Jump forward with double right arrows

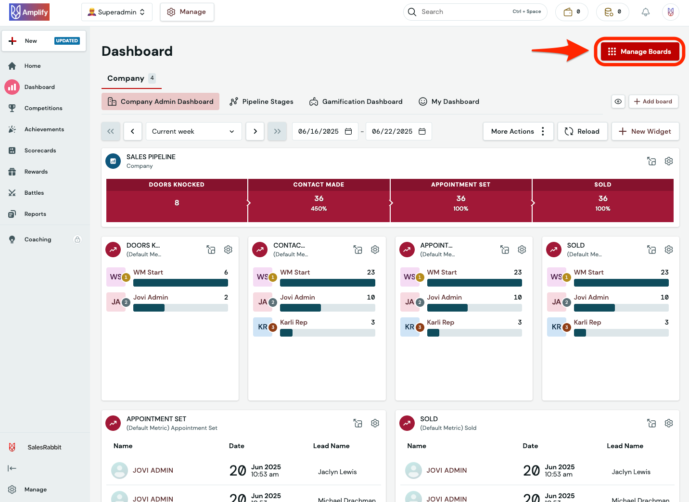277,131
